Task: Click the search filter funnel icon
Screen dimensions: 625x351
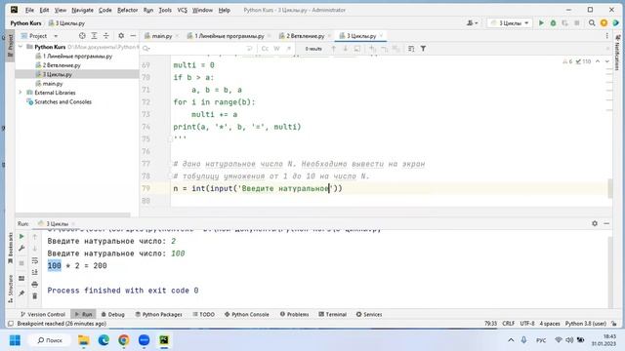Action: point(423,49)
